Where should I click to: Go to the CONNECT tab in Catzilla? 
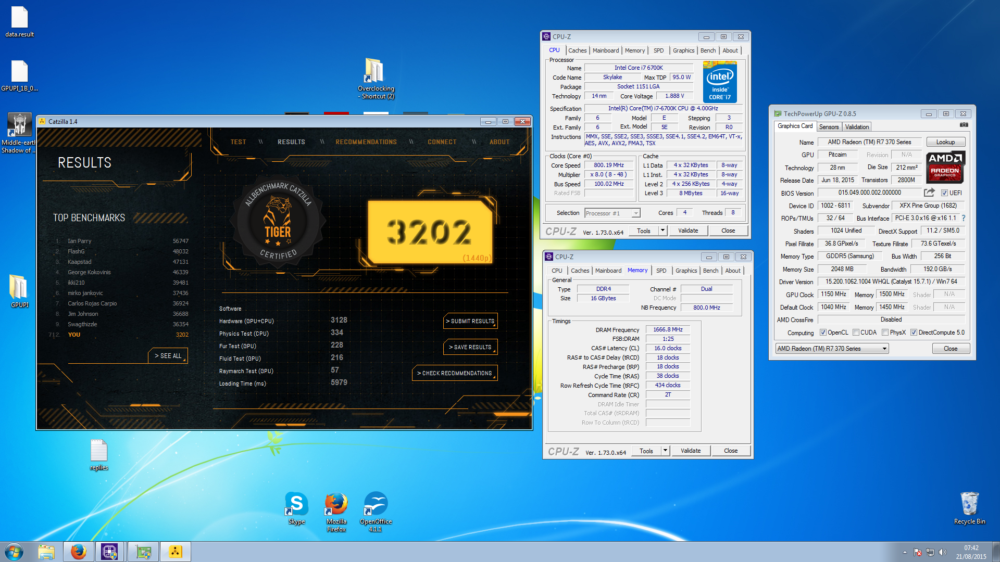click(442, 142)
